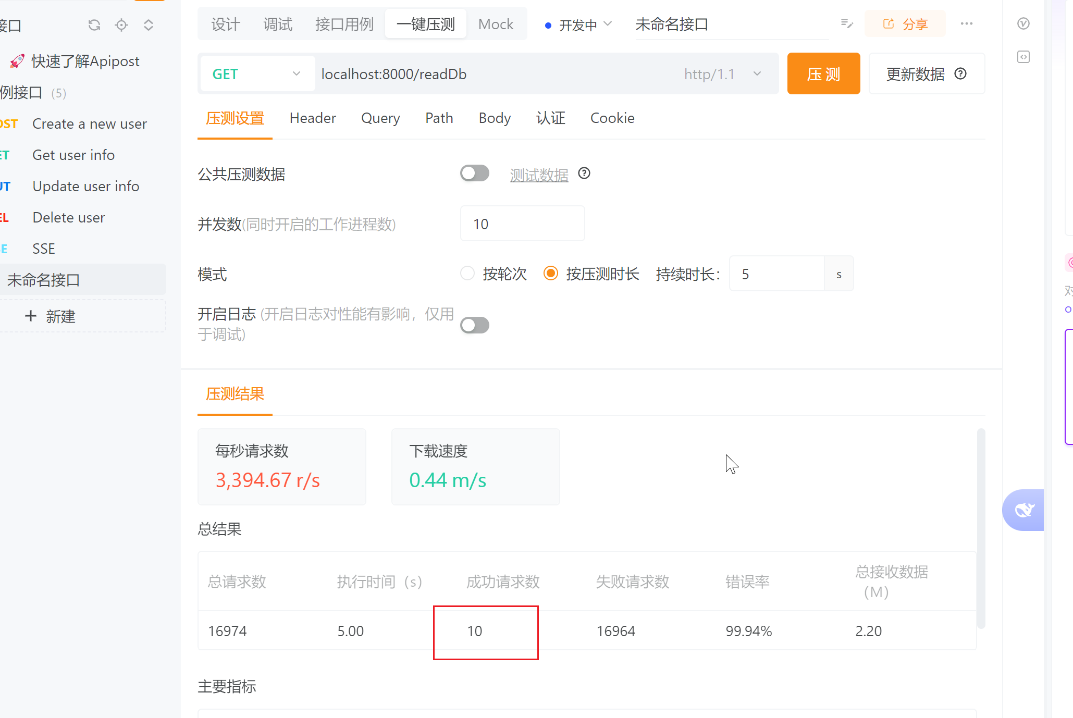Click the locate target icon in sidebar

point(121,25)
